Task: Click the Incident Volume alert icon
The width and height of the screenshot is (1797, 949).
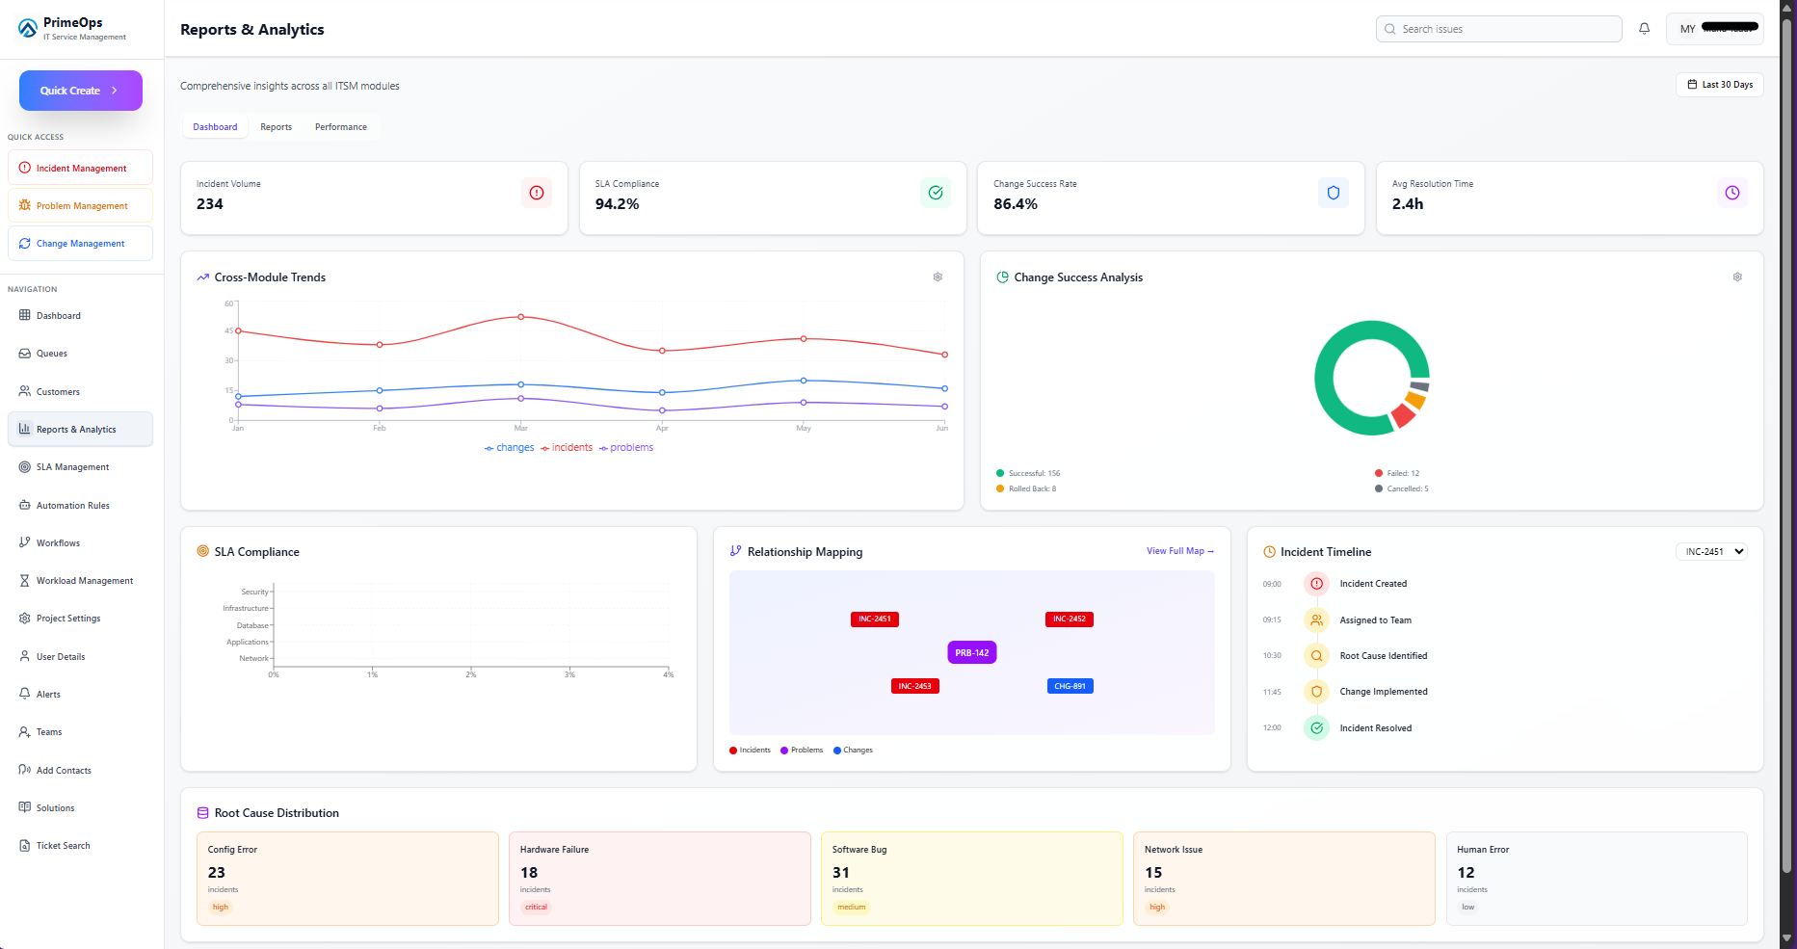Action: pos(537,193)
